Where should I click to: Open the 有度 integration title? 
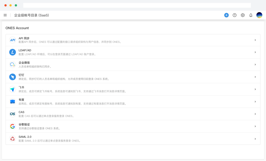tap(21, 100)
